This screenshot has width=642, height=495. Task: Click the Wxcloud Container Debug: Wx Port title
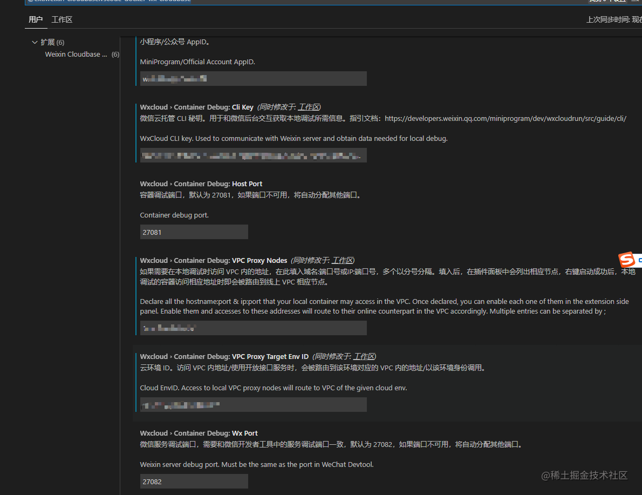coord(199,433)
